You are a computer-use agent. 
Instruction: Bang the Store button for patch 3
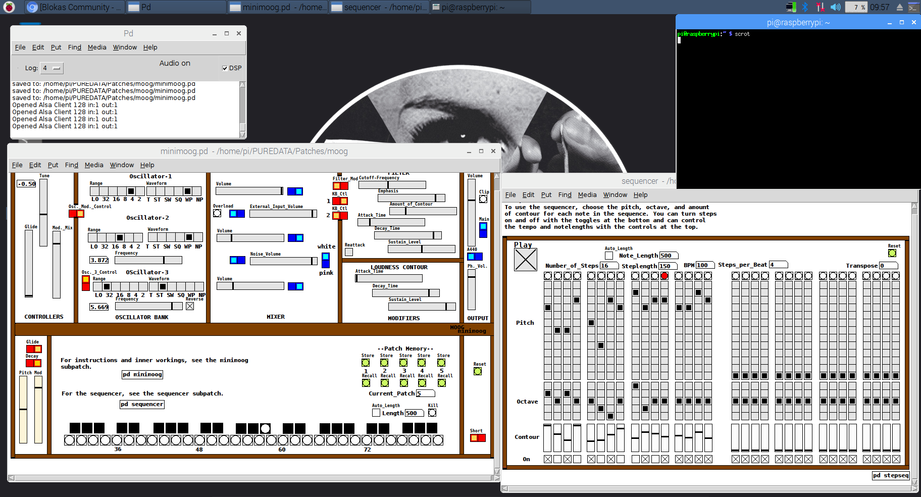pyautogui.click(x=403, y=363)
